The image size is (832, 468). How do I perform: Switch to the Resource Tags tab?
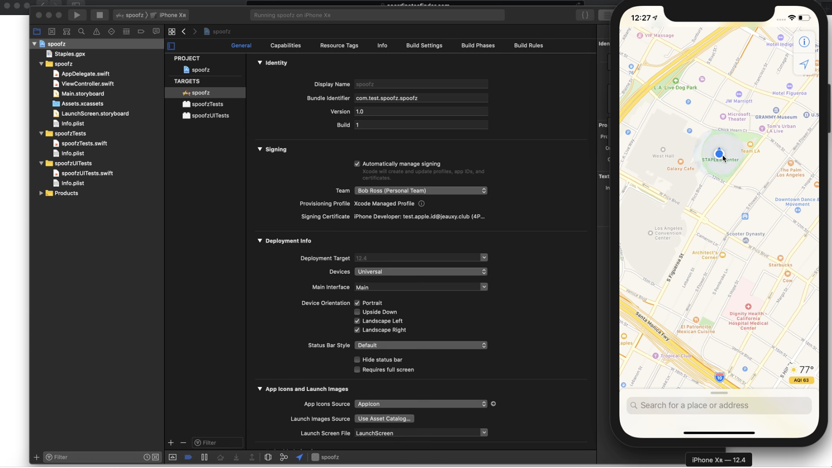pos(339,46)
